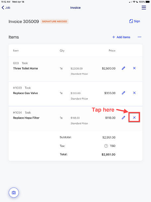Select the Replace Gas Valve item name

point(25,93)
